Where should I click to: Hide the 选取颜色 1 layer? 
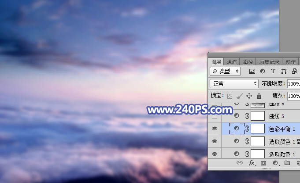215,154
